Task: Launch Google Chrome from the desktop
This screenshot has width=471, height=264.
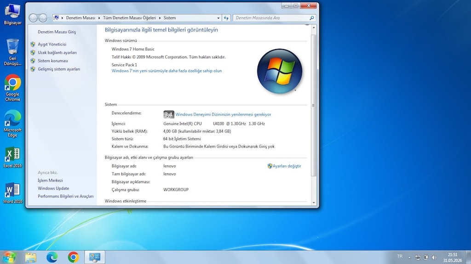Action: [12, 88]
